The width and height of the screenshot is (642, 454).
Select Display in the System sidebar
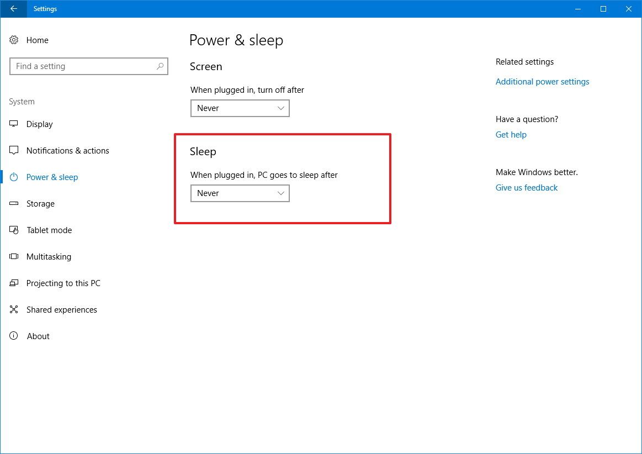[40, 124]
